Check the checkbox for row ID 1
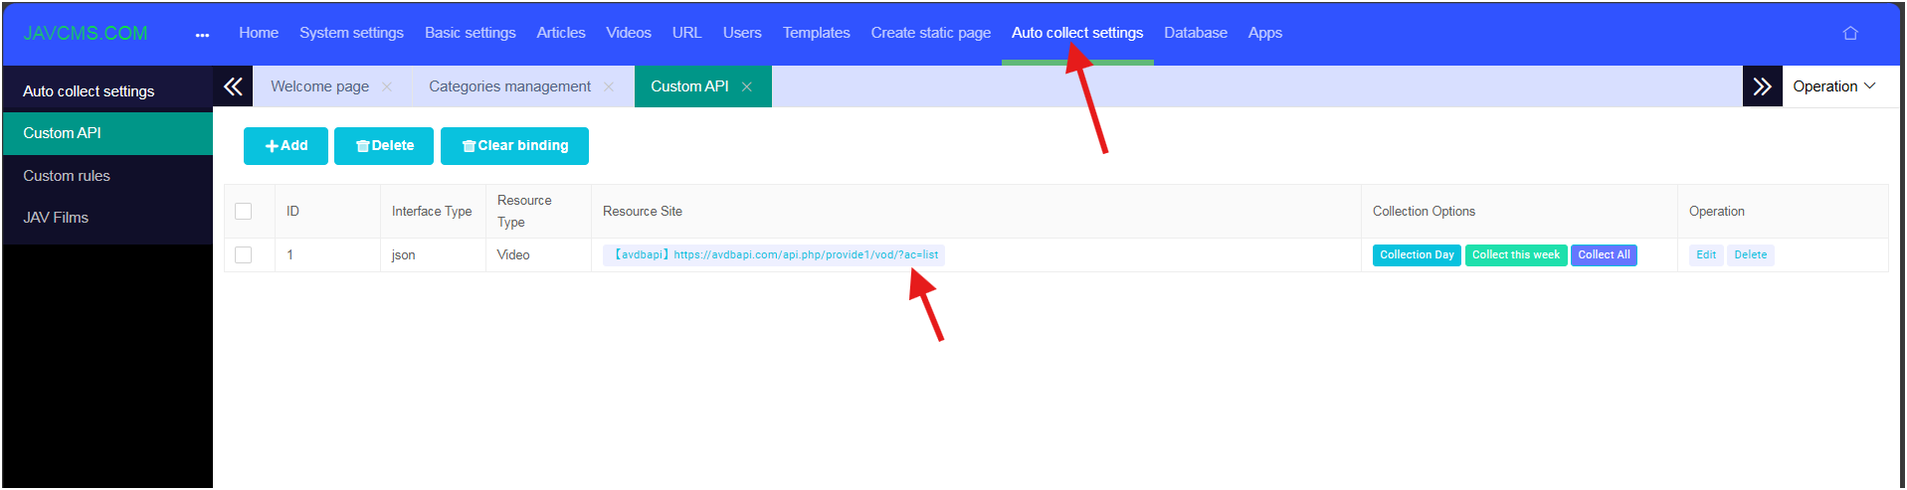 (x=243, y=255)
